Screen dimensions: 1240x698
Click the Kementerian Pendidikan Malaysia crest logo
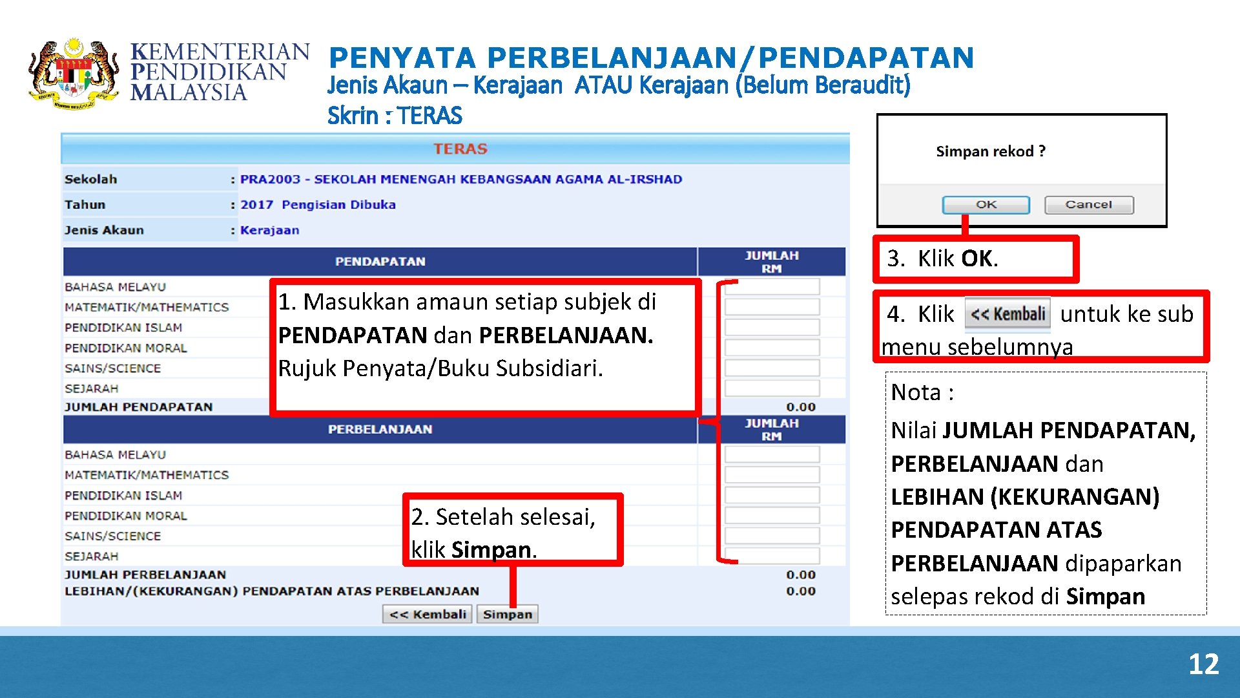coord(74,73)
